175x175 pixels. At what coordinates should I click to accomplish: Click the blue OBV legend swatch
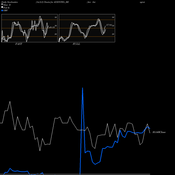[2, 10]
